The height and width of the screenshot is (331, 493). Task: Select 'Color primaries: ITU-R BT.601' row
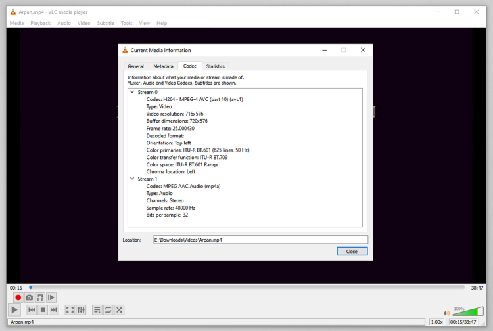coord(198,150)
